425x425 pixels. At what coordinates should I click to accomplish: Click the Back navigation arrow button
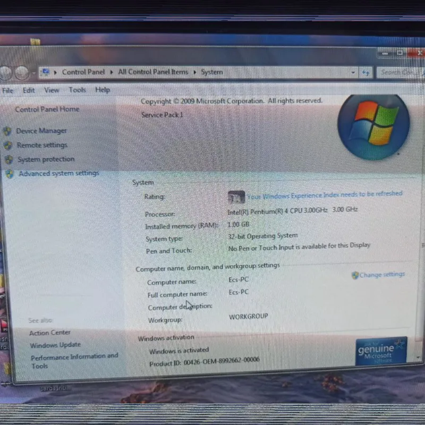coord(5,73)
